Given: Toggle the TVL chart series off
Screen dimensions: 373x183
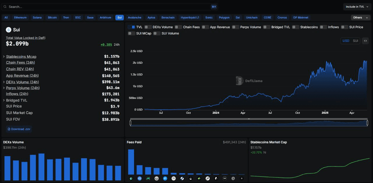Looking at the screenshot, I should click(131, 27).
